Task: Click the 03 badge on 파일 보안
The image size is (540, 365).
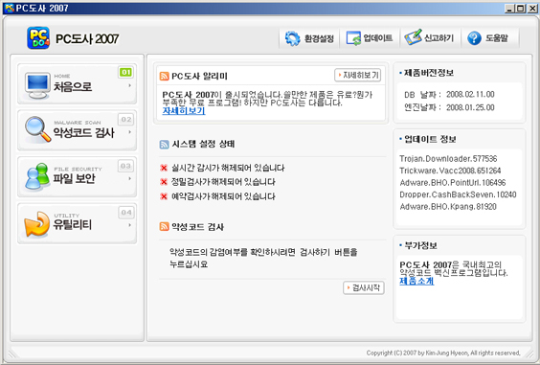Action: [125, 166]
